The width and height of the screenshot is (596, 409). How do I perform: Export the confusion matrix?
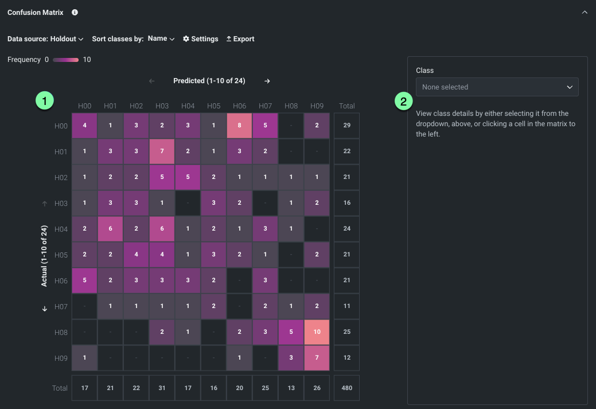click(240, 39)
